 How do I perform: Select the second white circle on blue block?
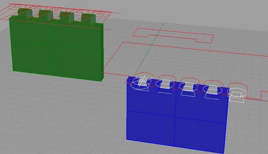click(x=165, y=83)
